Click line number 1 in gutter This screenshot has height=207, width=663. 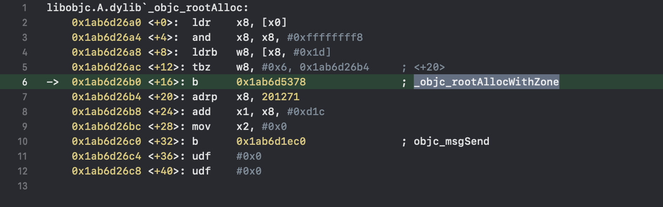pyautogui.click(x=24, y=8)
